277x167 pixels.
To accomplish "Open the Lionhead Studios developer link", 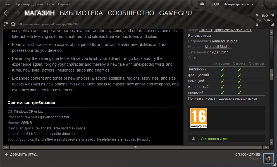I will (224, 41).
